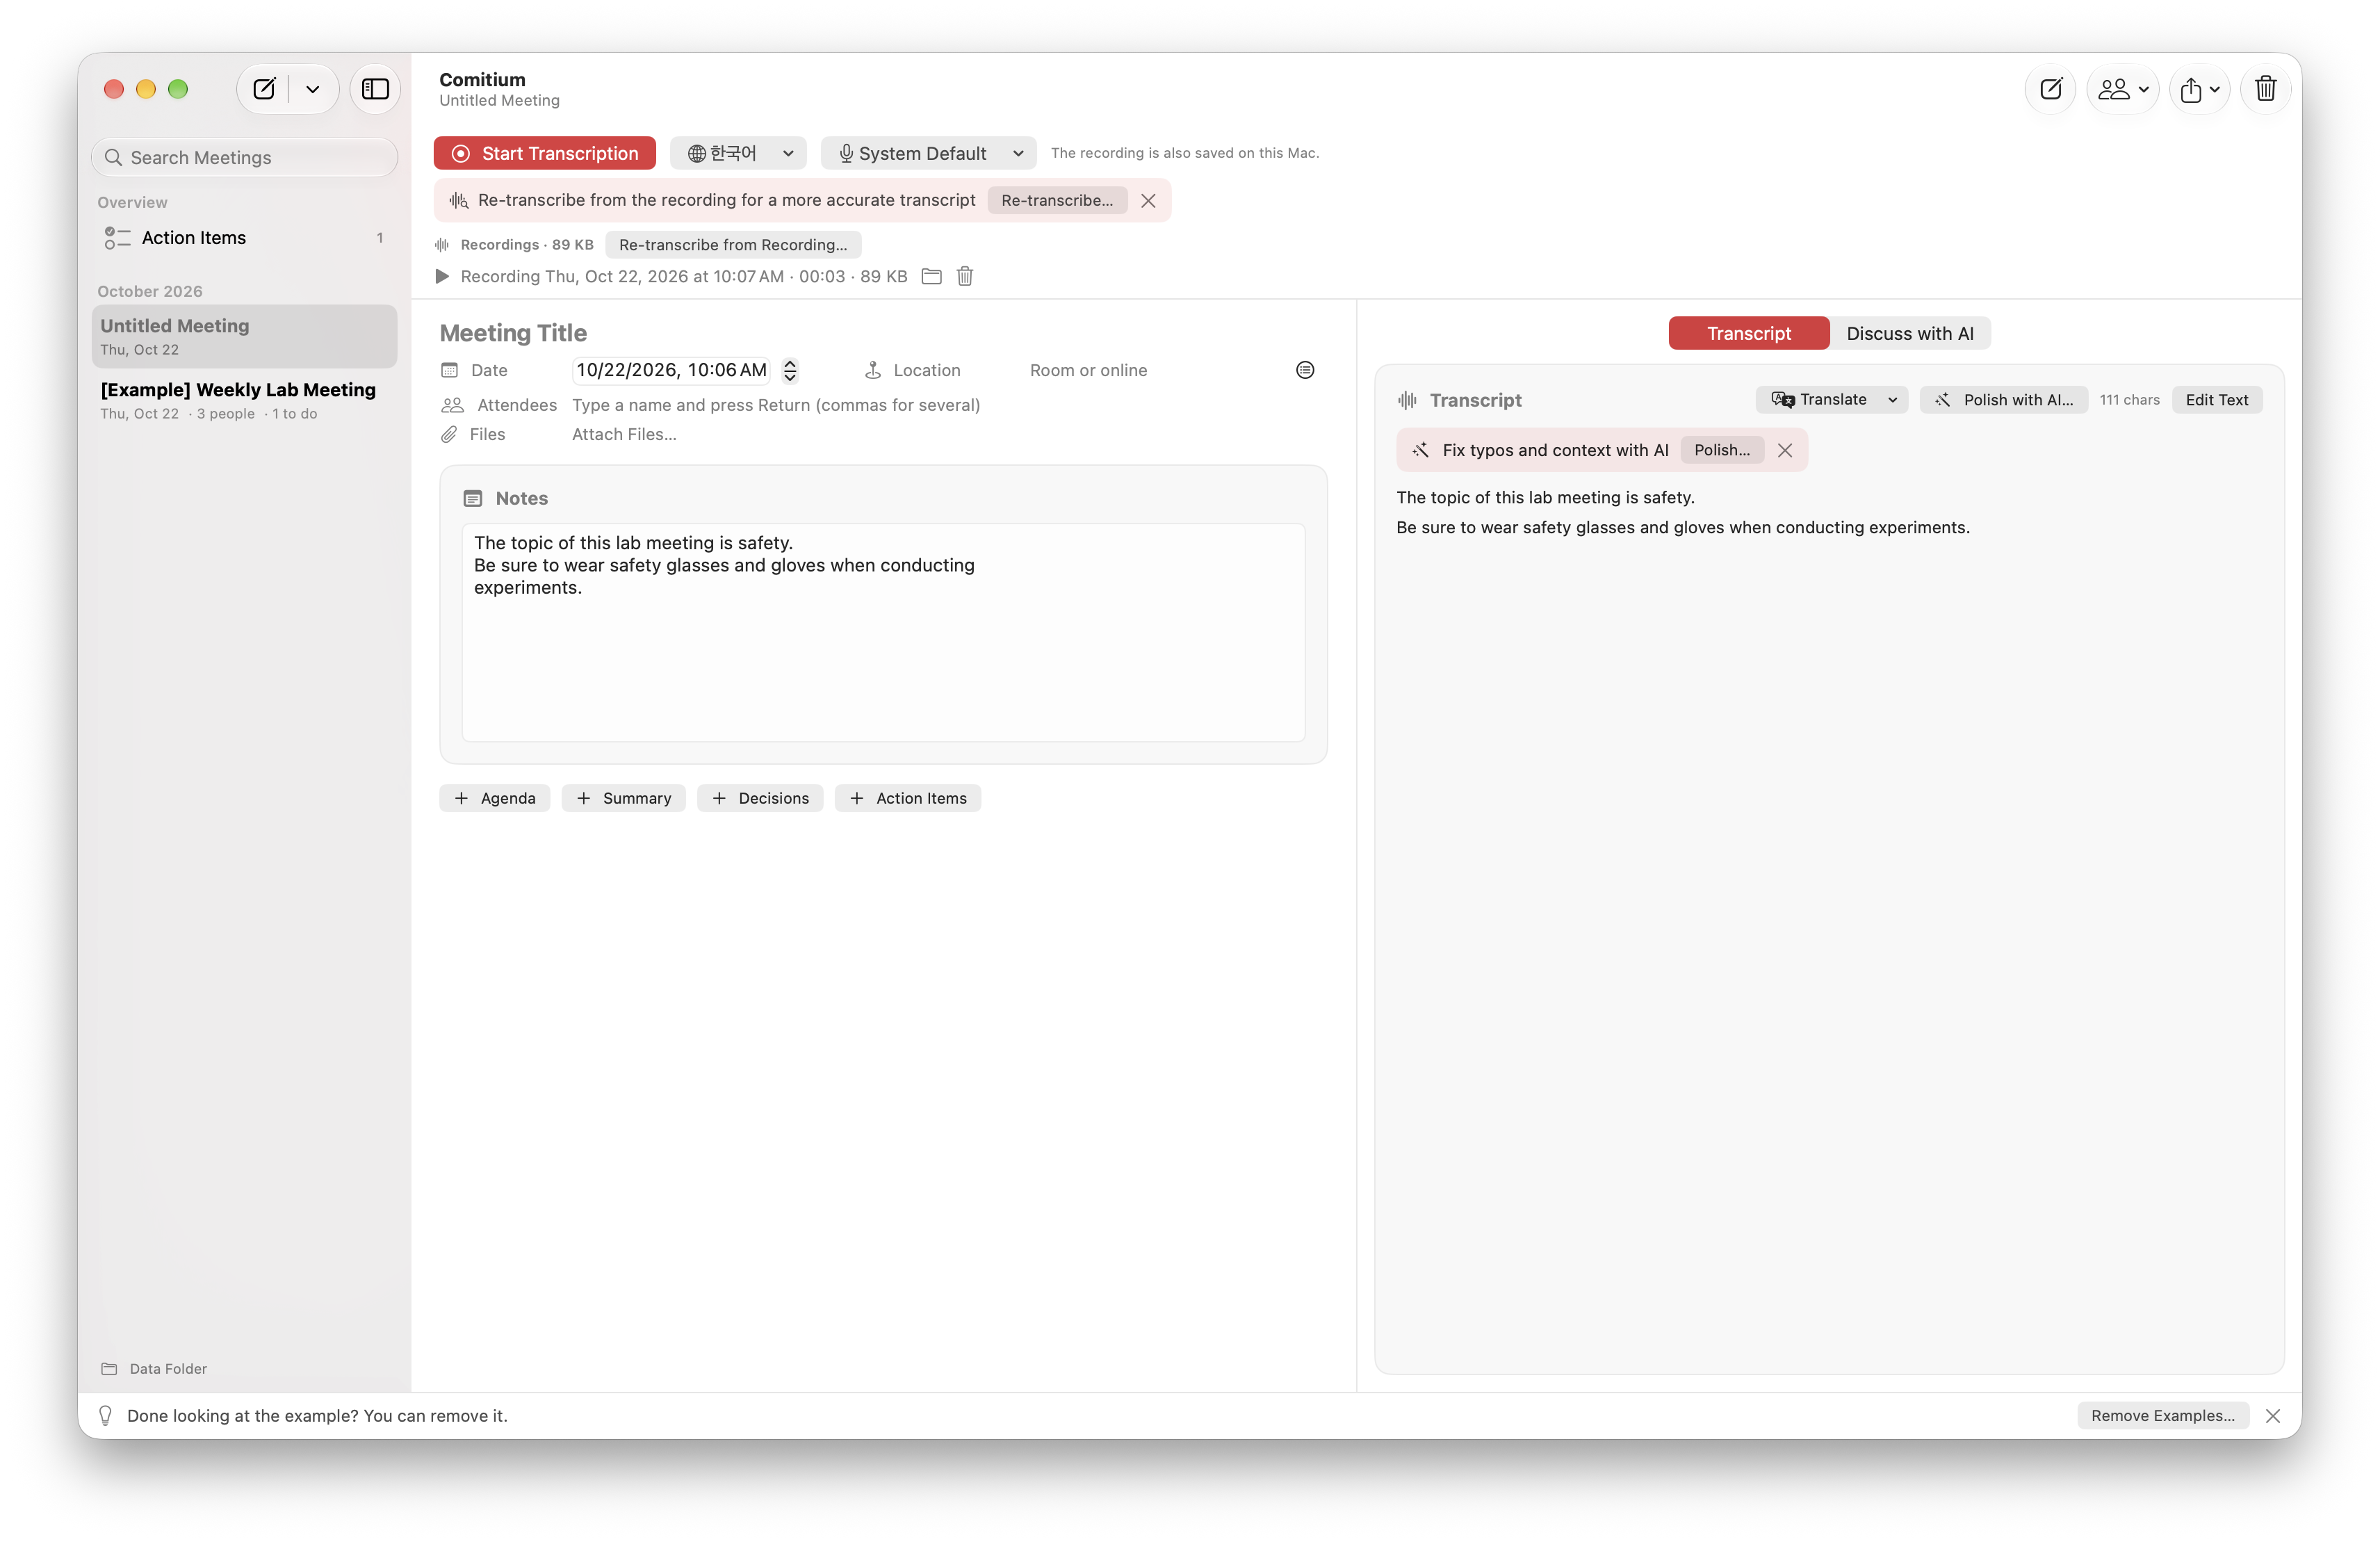Add a Summary section
The width and height of the screenshot is (2380, 1542).
tap(624, 798)
